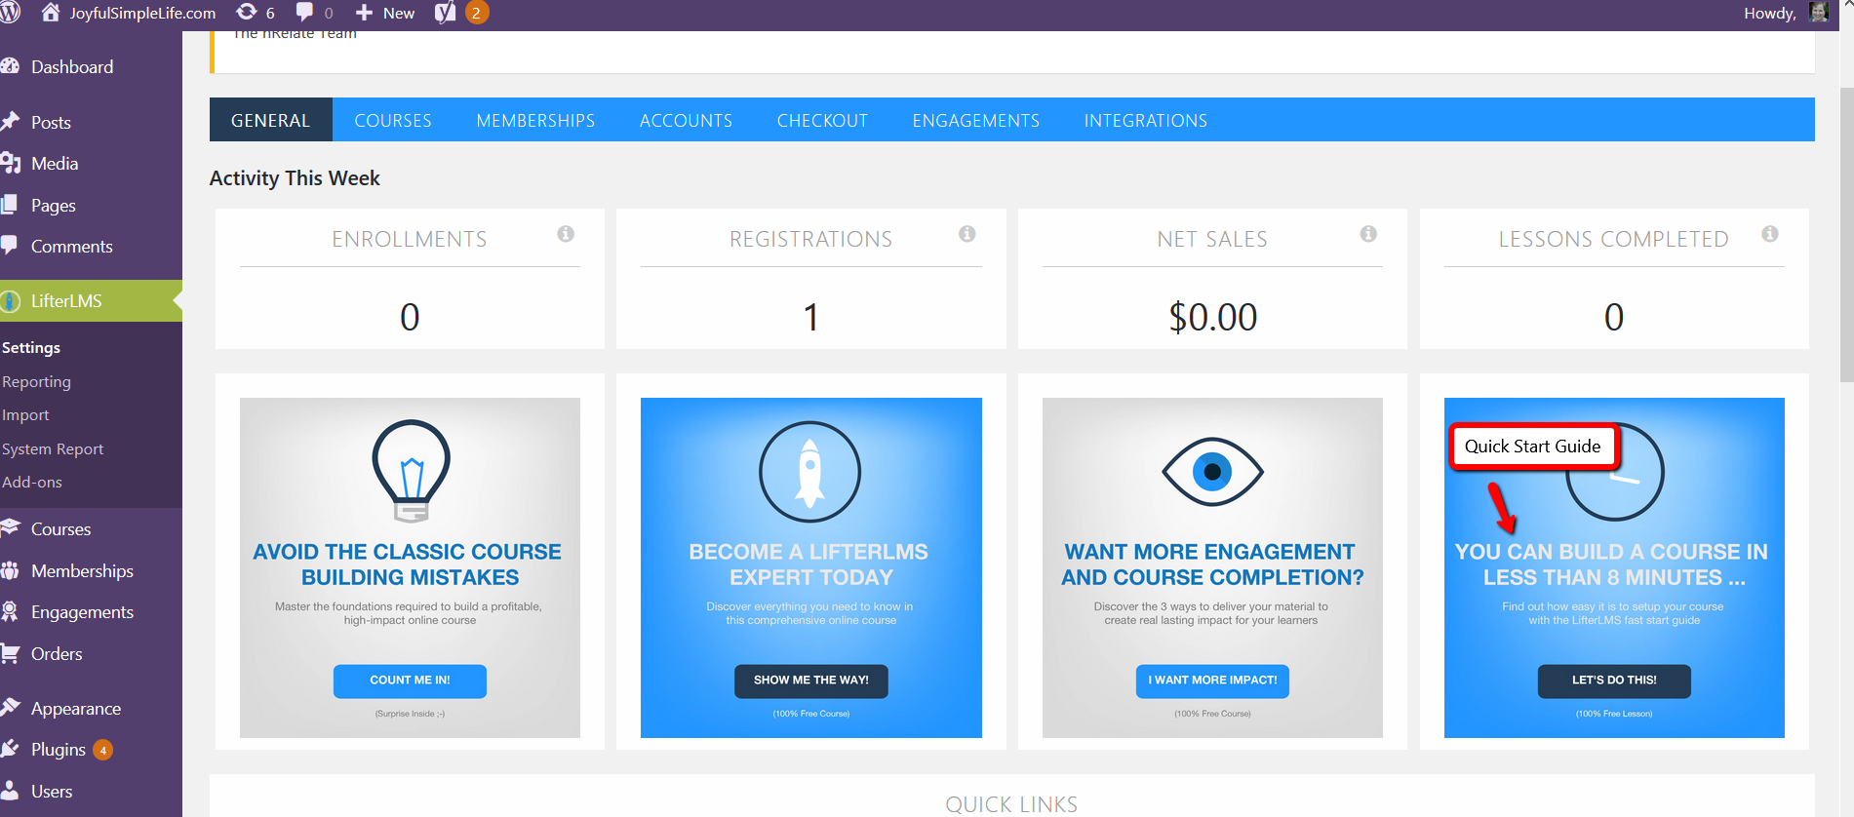Switch to the General tab

tap(271, 120)
